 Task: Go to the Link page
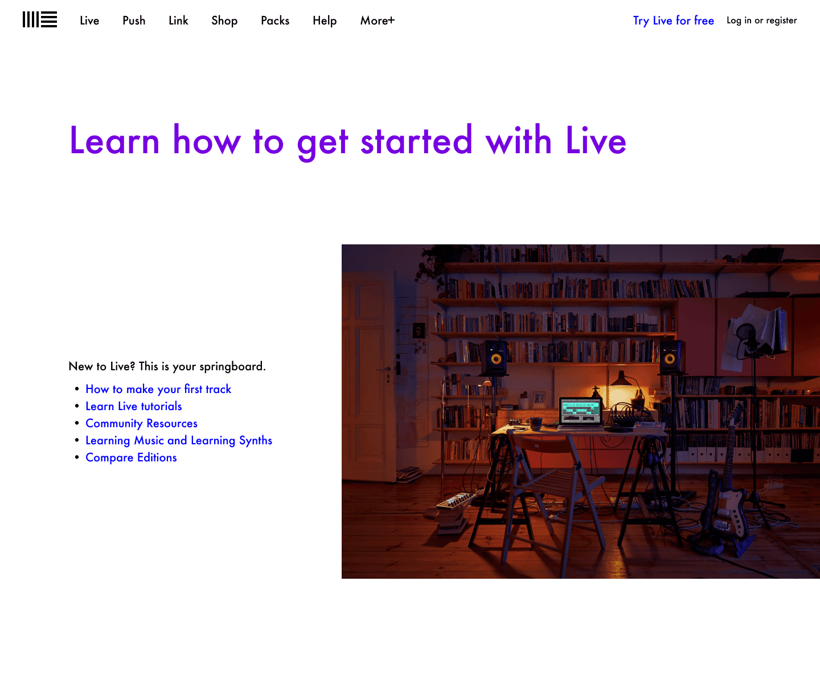click(178, 21)
